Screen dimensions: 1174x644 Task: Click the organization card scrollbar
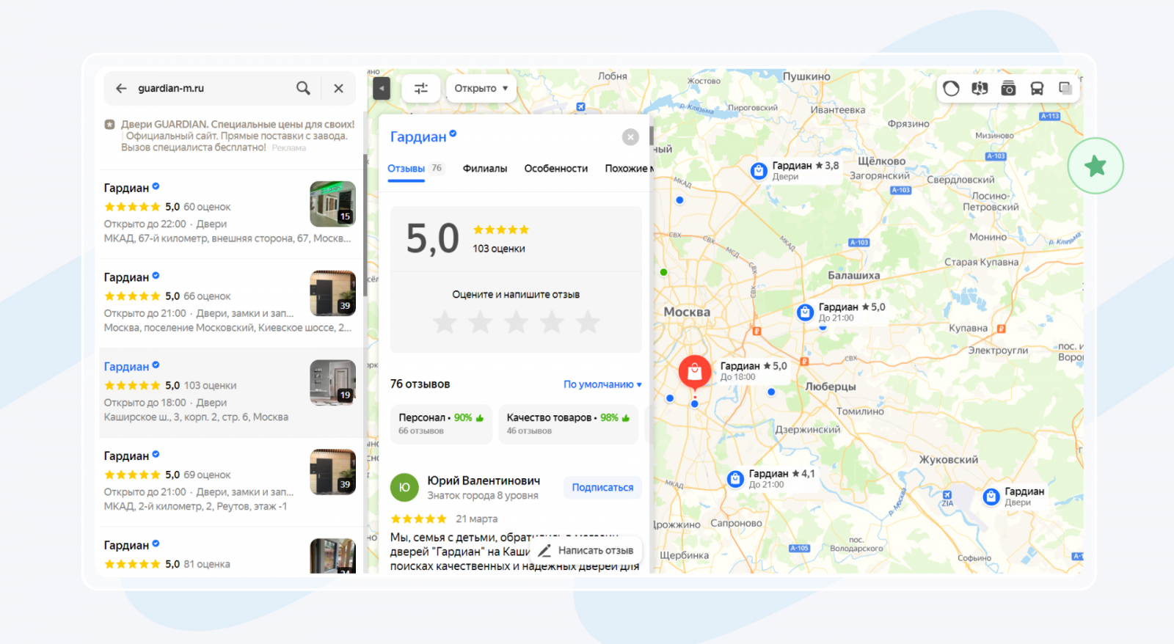[x=651, y=136]
